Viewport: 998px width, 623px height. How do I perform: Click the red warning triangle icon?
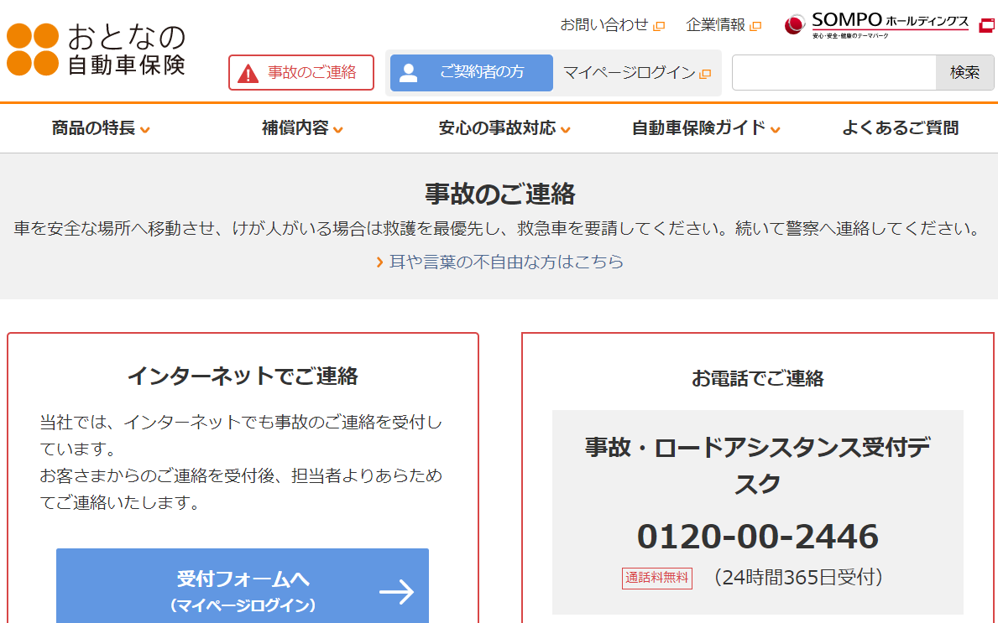248,73
